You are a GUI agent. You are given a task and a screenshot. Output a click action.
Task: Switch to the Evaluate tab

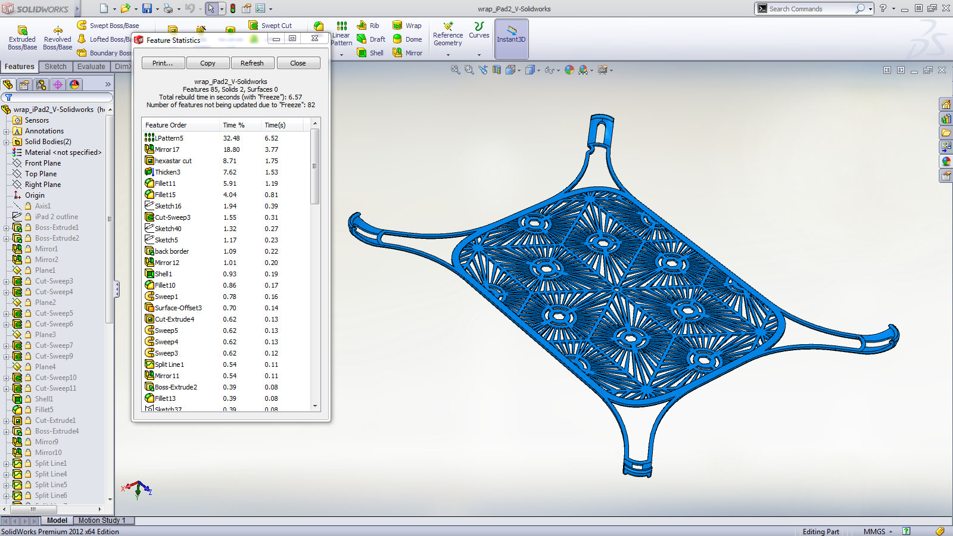[91, 67]
